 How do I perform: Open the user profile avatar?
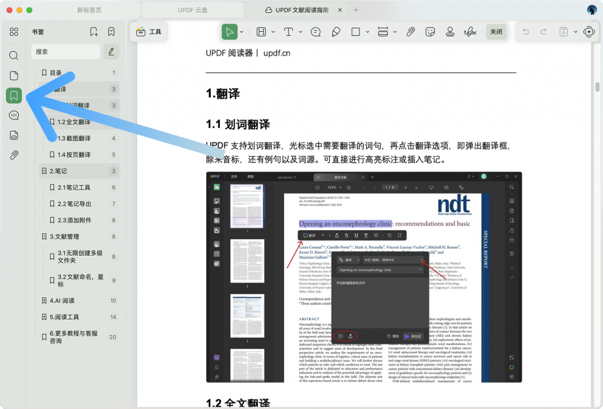pyautogui.click(x=592, y=10)
